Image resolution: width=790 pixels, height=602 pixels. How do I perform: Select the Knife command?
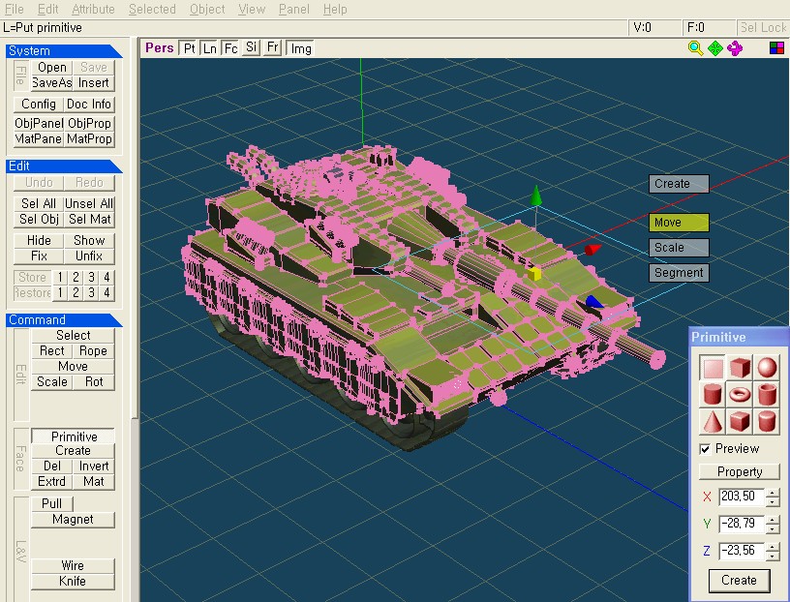[x=73, y=581]
